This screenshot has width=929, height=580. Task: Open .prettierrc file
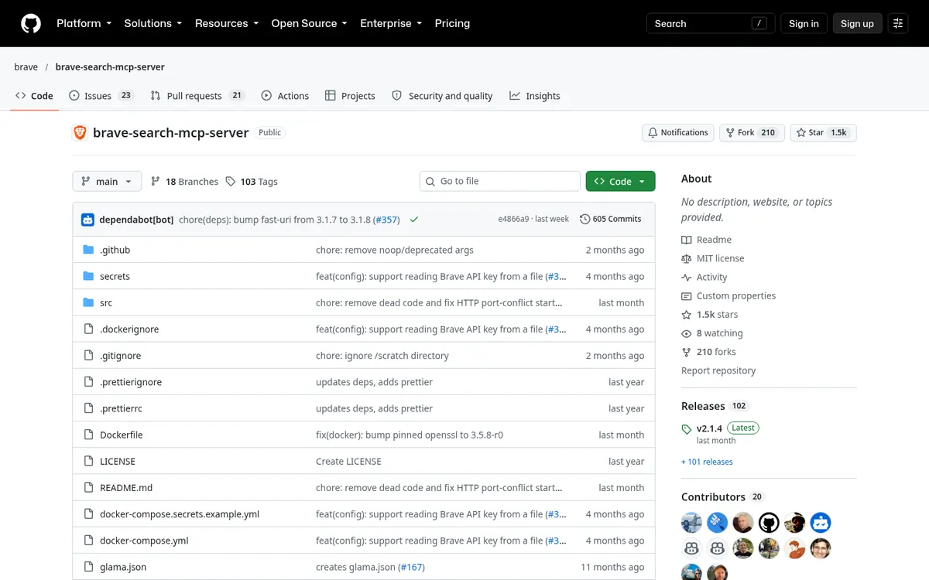[121, 408]
